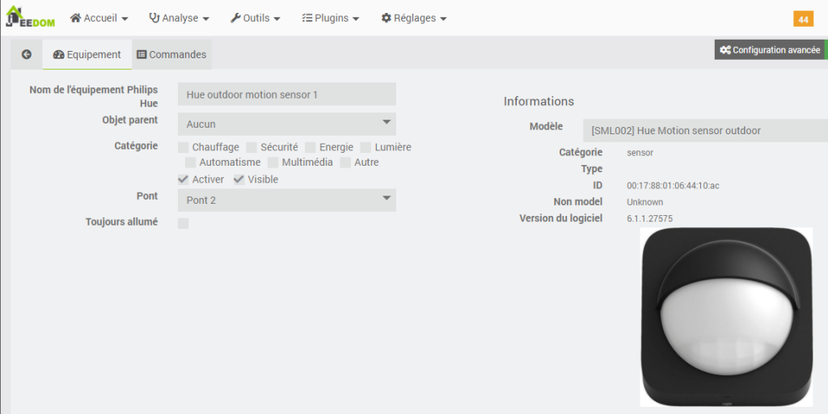Open the Réglages menu
This screenshot has height=414, width=828.
[x=414, y=18]
